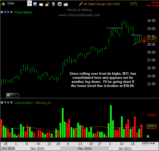The height and width of the screenshot is (151, 159).
Task: Click the green plus add icon
Action: (3, 4)
